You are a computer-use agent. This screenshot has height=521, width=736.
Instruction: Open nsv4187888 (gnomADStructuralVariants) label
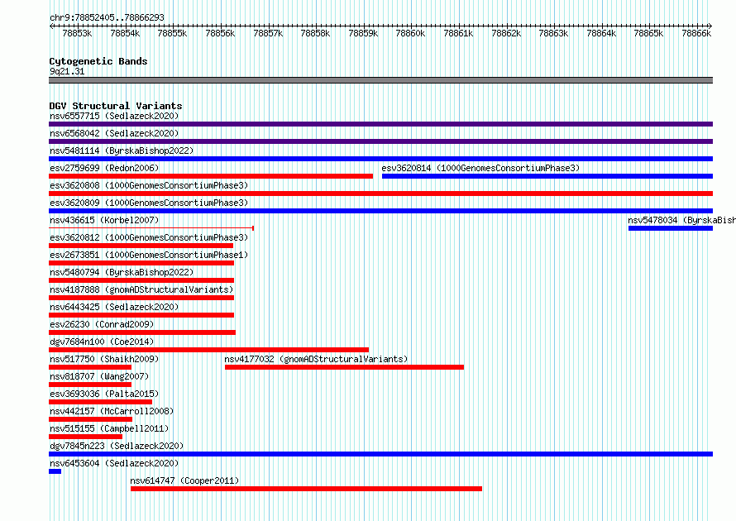(141, 289)
